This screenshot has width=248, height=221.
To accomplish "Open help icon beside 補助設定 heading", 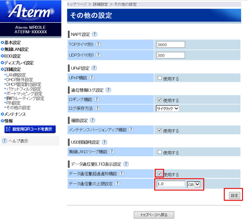I will tap(92, 120).
